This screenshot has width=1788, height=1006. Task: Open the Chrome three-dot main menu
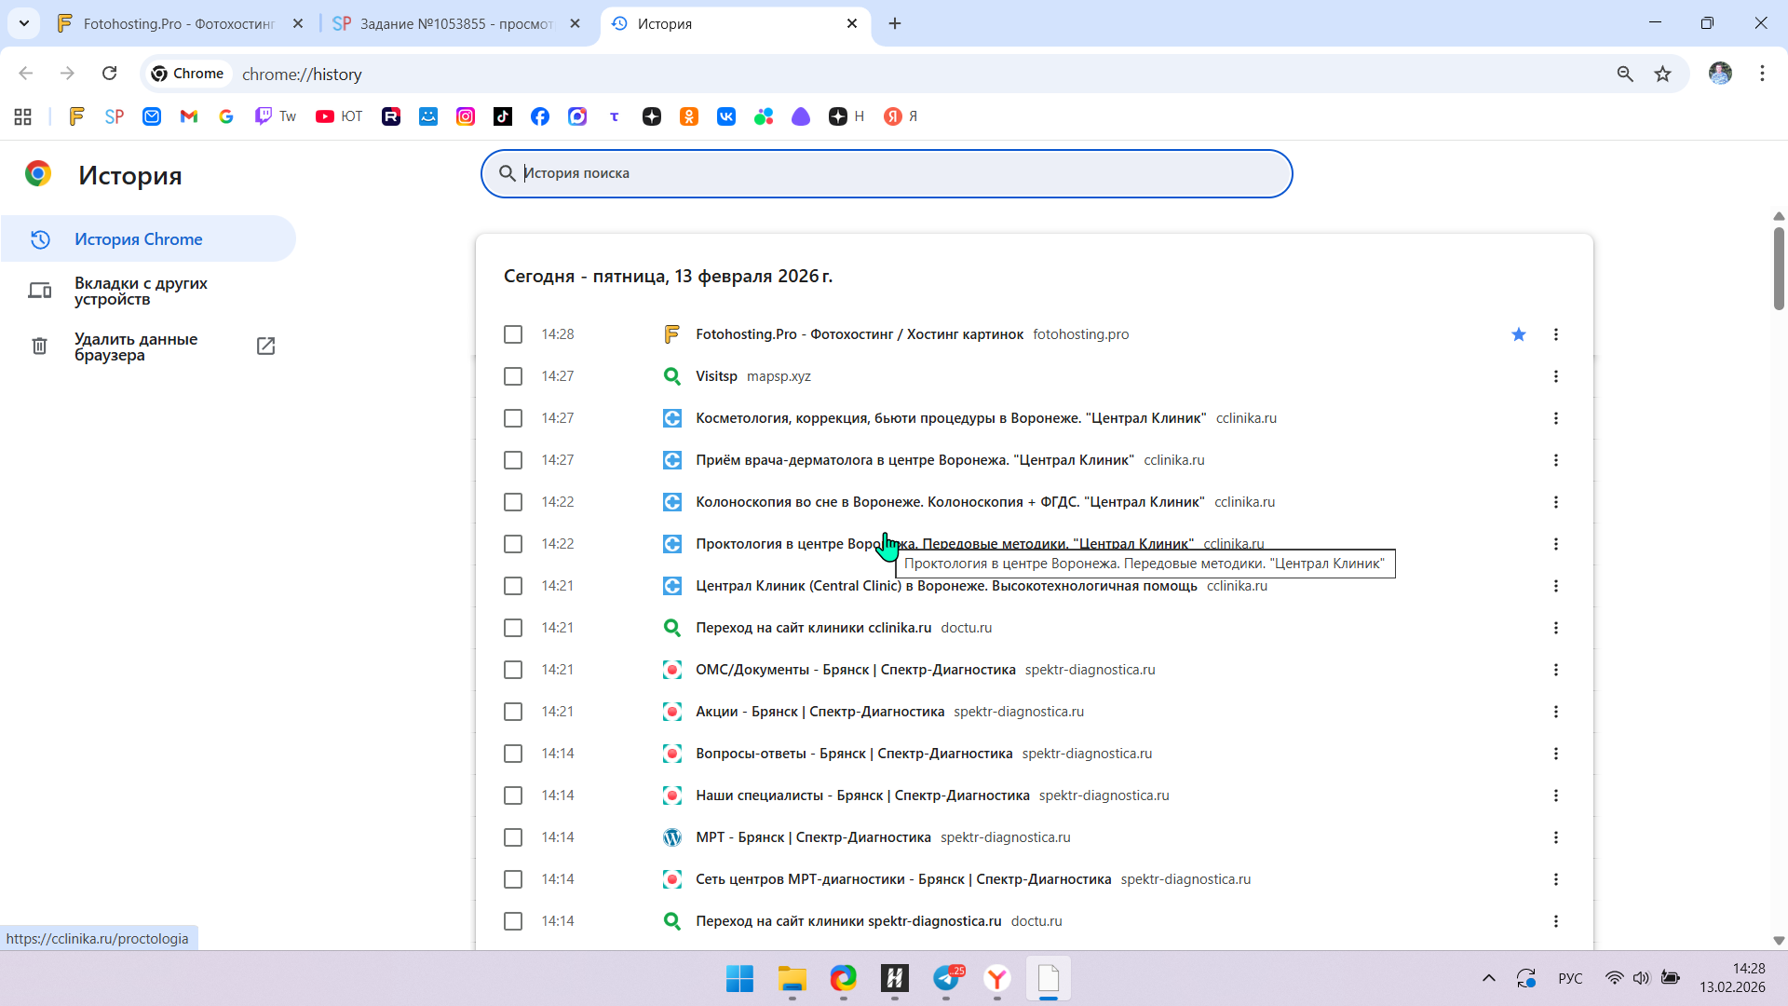coord(1762,74)
